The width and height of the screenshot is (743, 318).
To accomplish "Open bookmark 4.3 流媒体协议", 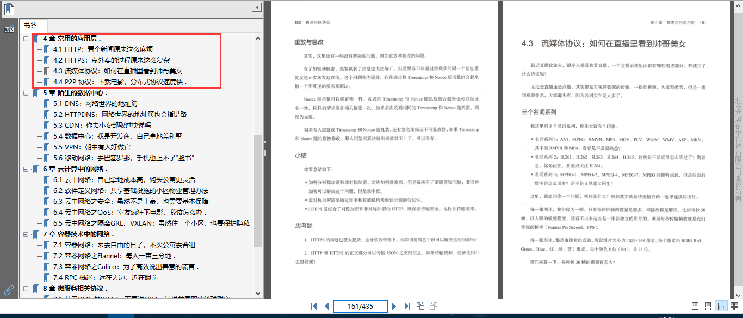I will click(x=117, y=71).
